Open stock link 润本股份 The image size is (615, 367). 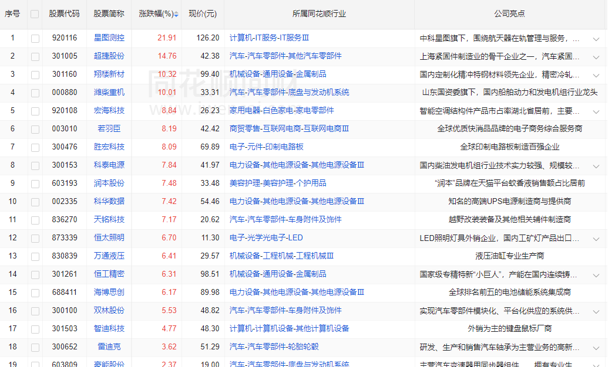click(x=109, y=183)
